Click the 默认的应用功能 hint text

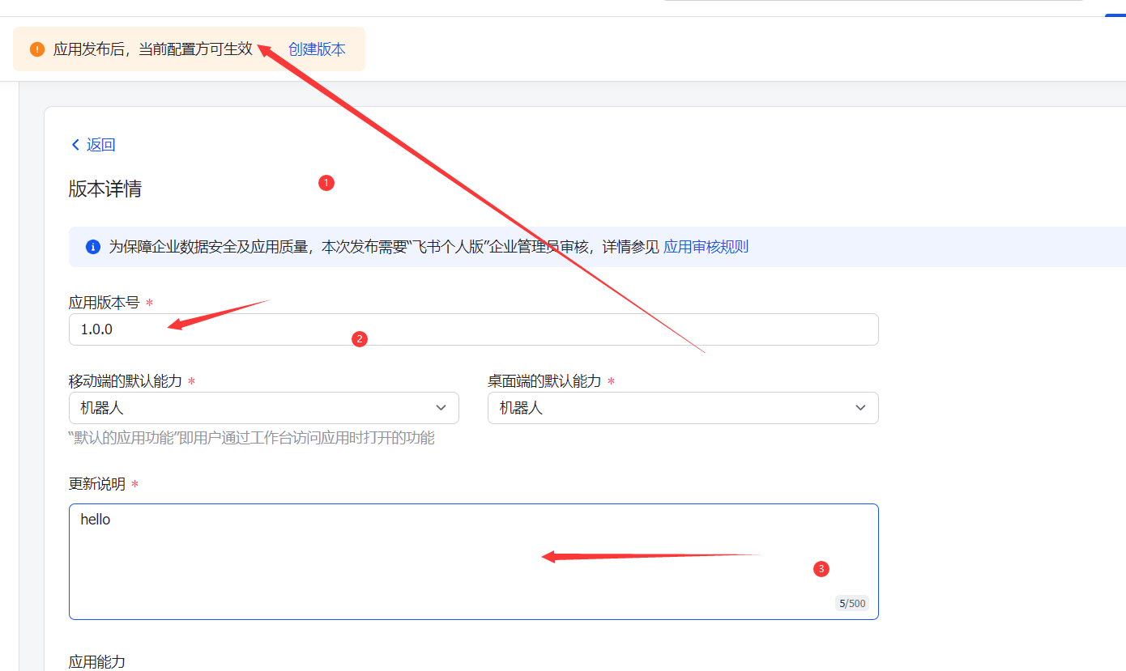pos(252,438)
